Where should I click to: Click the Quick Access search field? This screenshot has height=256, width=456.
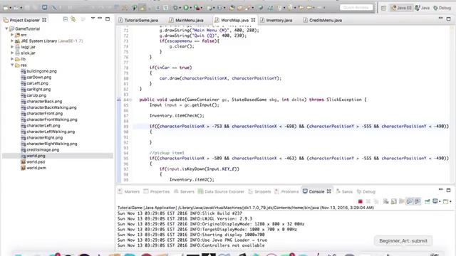point(356,8)
